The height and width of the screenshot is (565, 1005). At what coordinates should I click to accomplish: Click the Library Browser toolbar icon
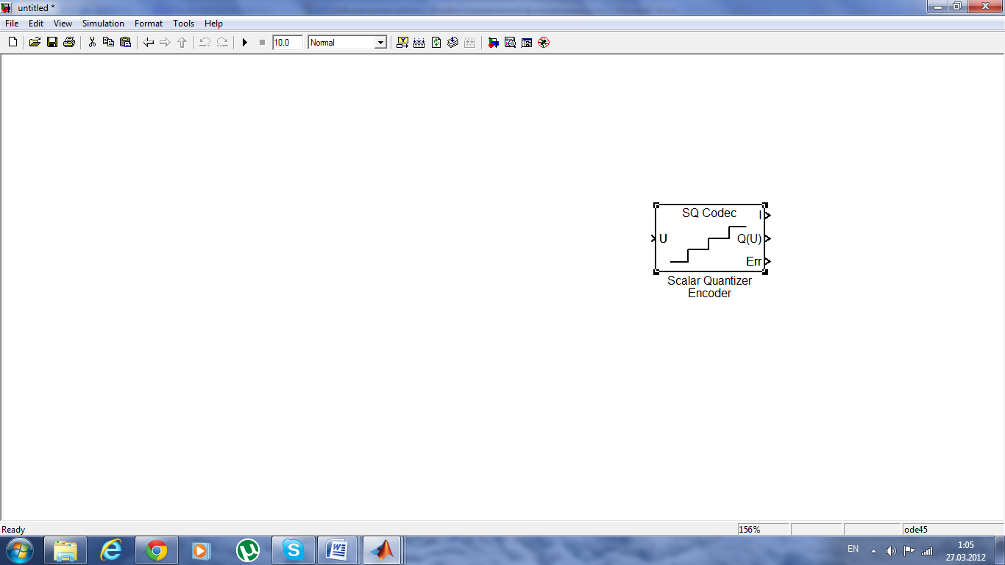(x=493, y=43)
